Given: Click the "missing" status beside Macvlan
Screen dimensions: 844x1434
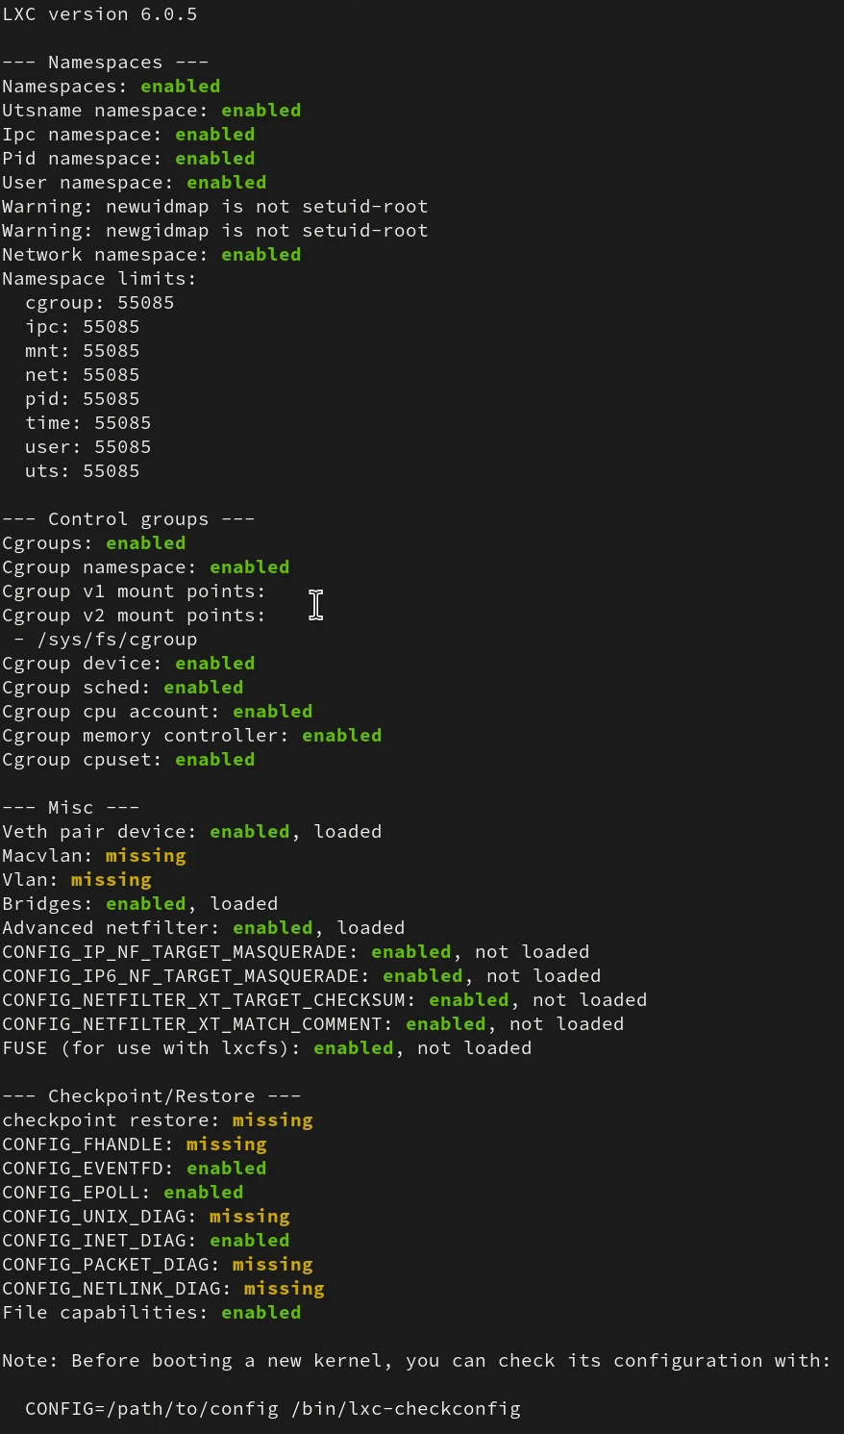Looking at the screenshot, I should (145, 856).
